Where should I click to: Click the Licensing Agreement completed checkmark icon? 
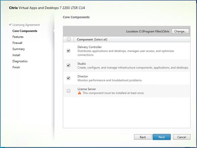click(x=10, y=25)
